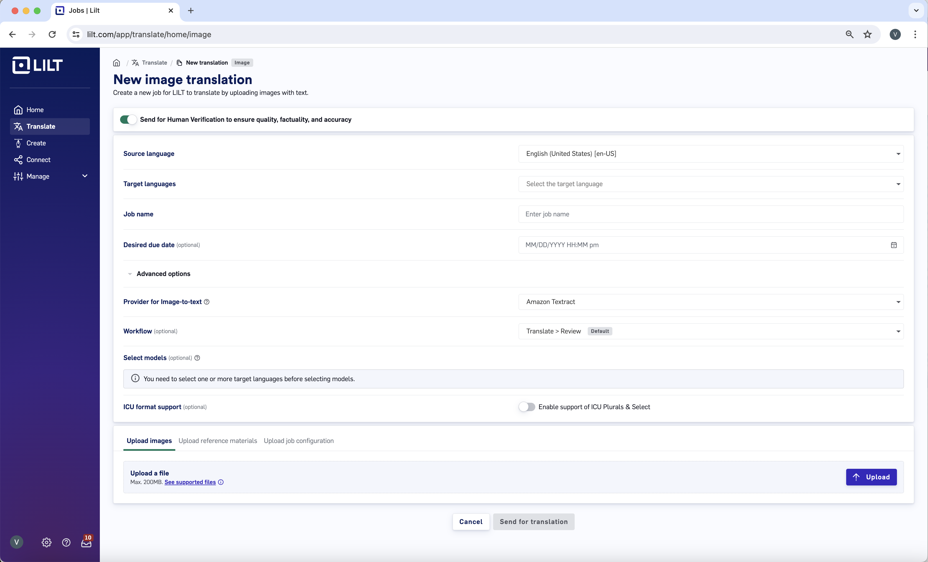This screenshot has height=562, width=928.
Task: Click the blue Upload button
Action: point(871,477)
